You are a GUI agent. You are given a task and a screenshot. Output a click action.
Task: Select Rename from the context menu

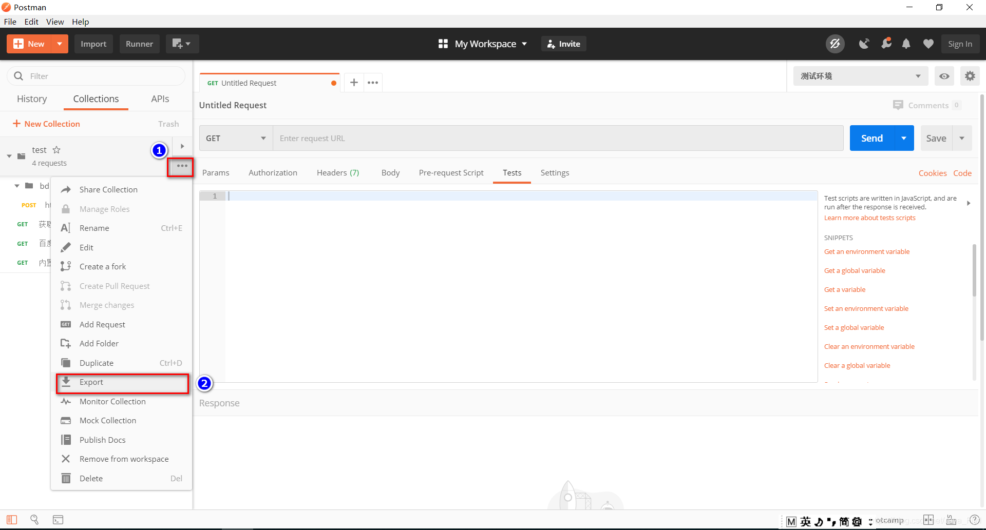click(122, 228)
